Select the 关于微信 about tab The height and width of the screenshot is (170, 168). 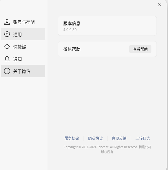[x=23, y=71]
